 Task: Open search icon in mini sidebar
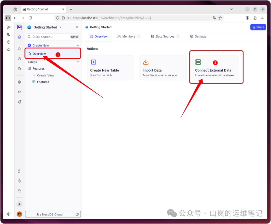19,49
